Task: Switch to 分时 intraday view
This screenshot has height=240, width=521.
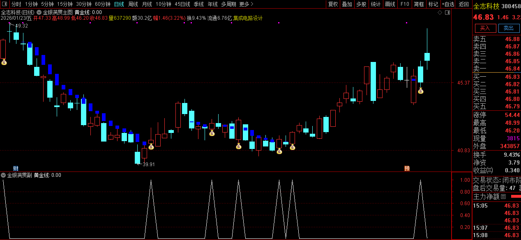Action: click(16, 4)
